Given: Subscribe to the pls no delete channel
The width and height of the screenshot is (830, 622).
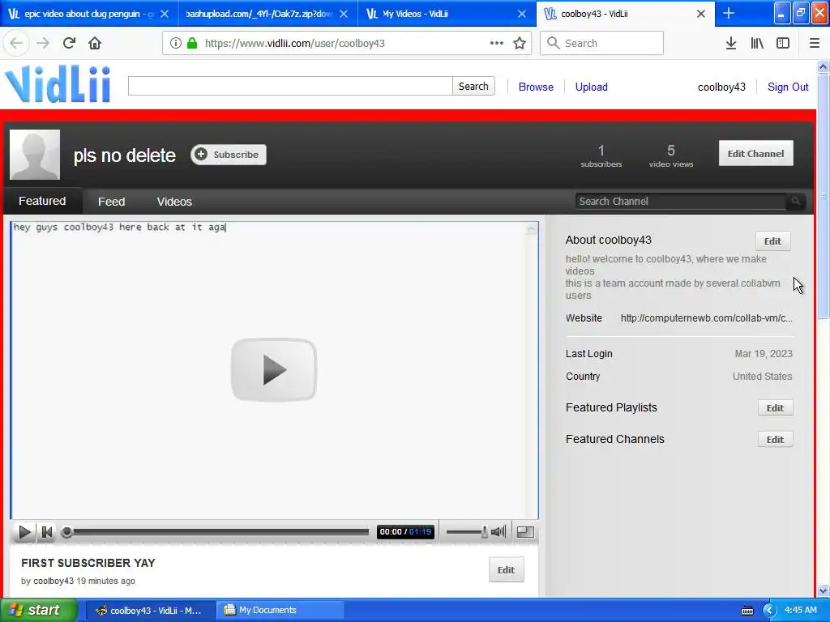Looking at the screenshot, I should point(229,155).
